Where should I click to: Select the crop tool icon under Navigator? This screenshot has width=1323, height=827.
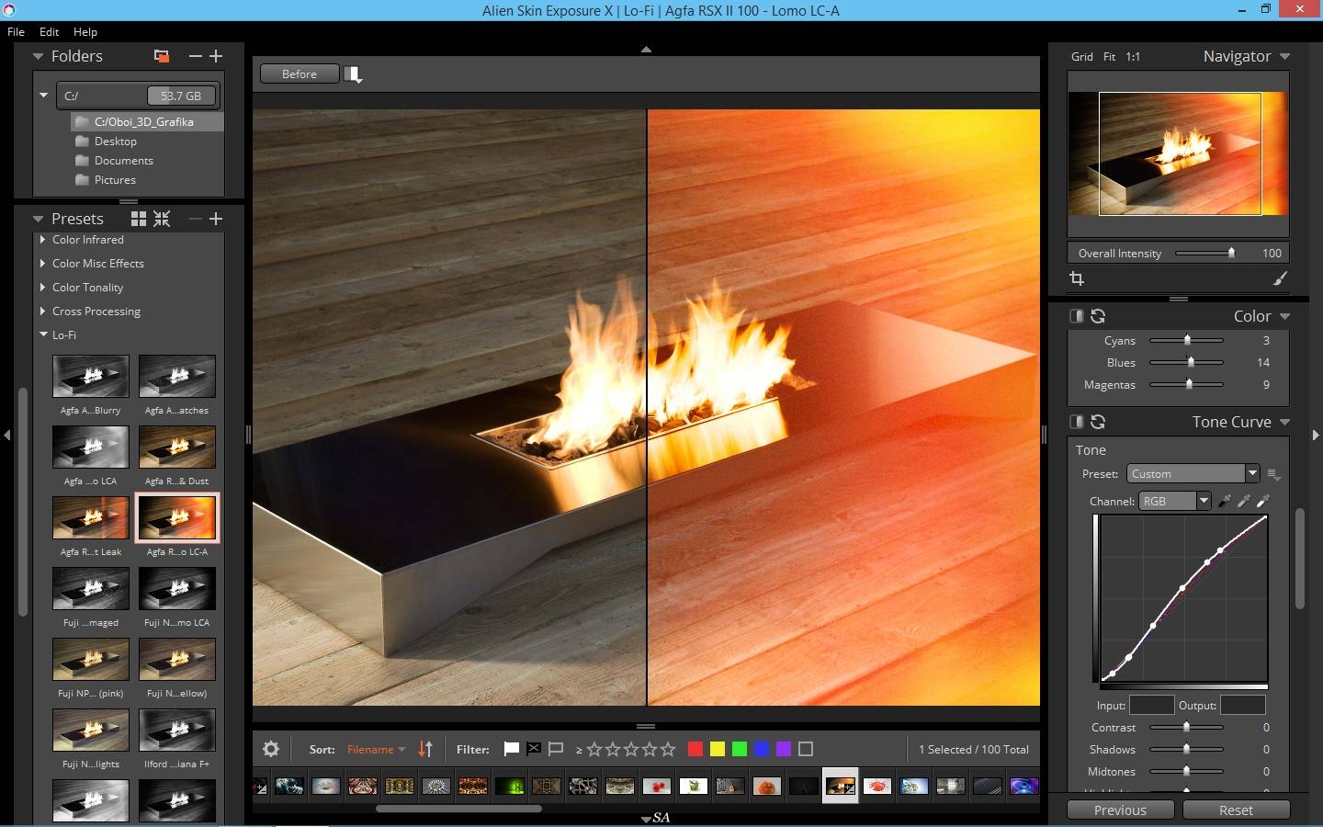pos(1077,278)
